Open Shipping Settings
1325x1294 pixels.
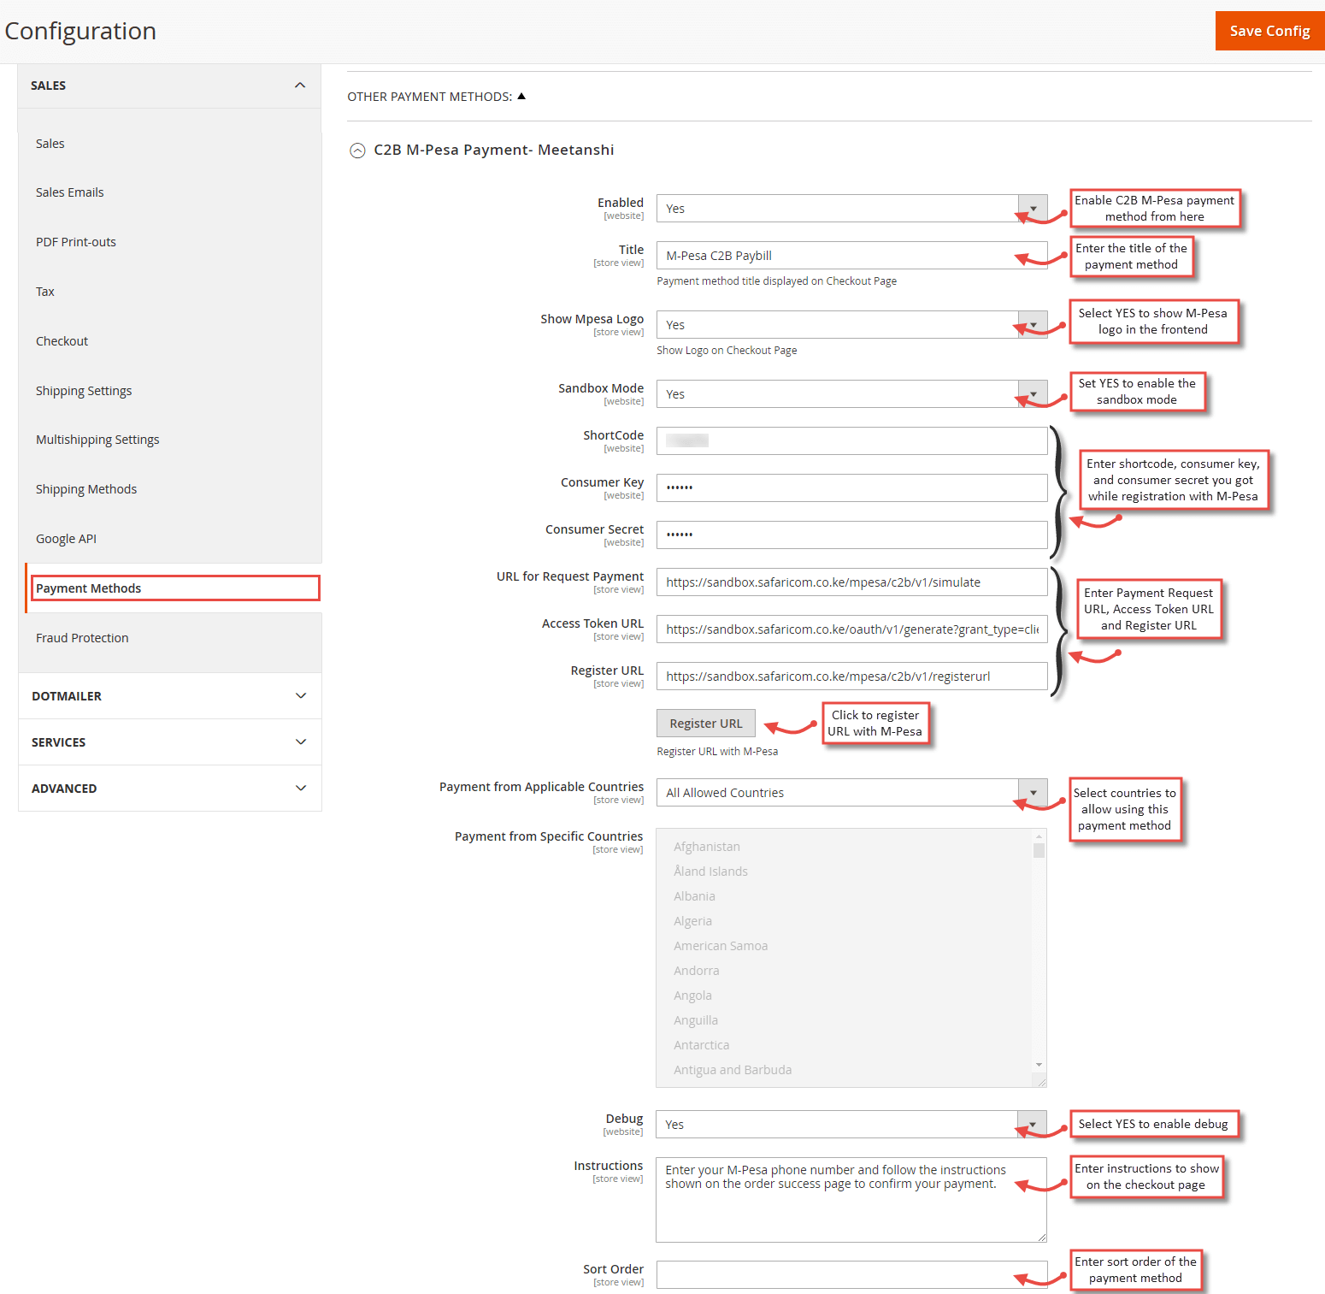84,391
